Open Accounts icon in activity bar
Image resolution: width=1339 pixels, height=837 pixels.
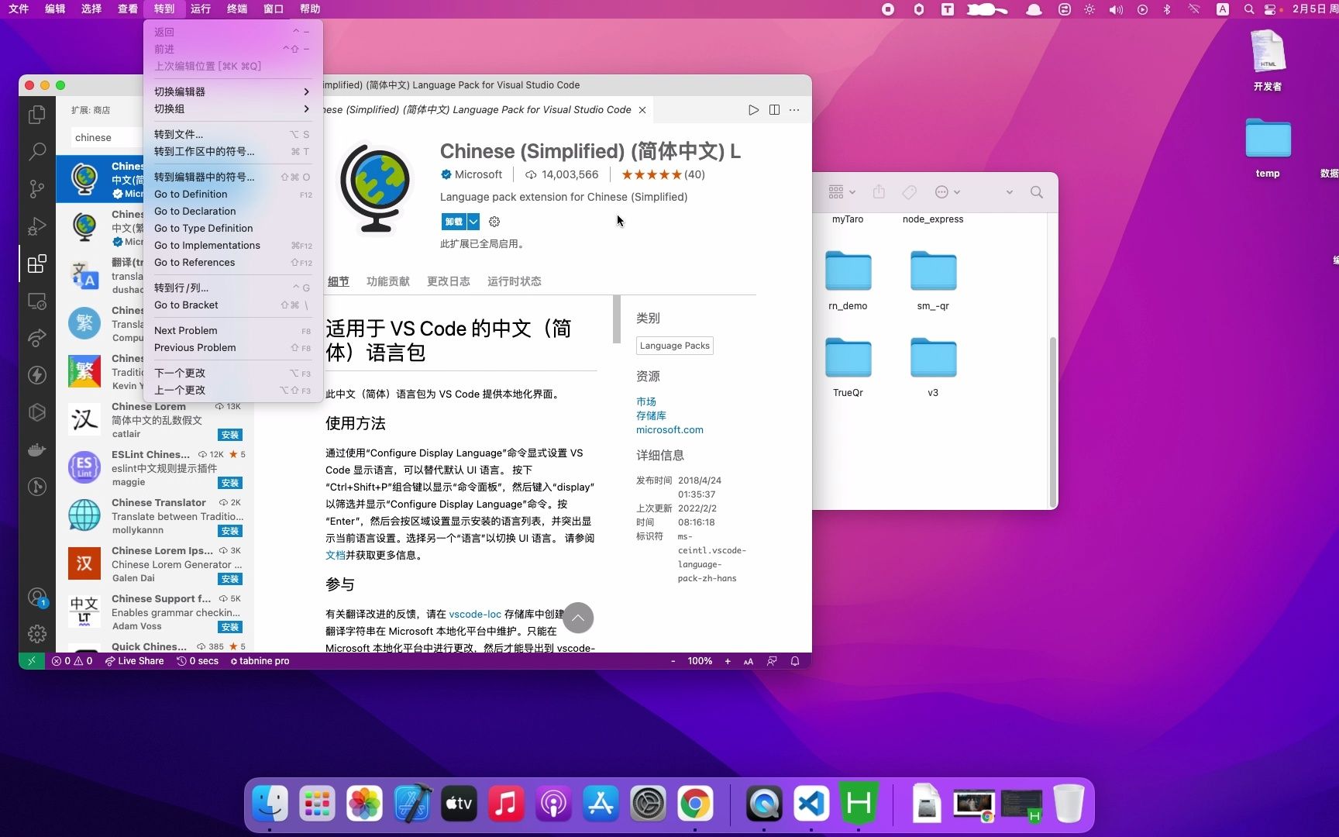pos(36,597)
